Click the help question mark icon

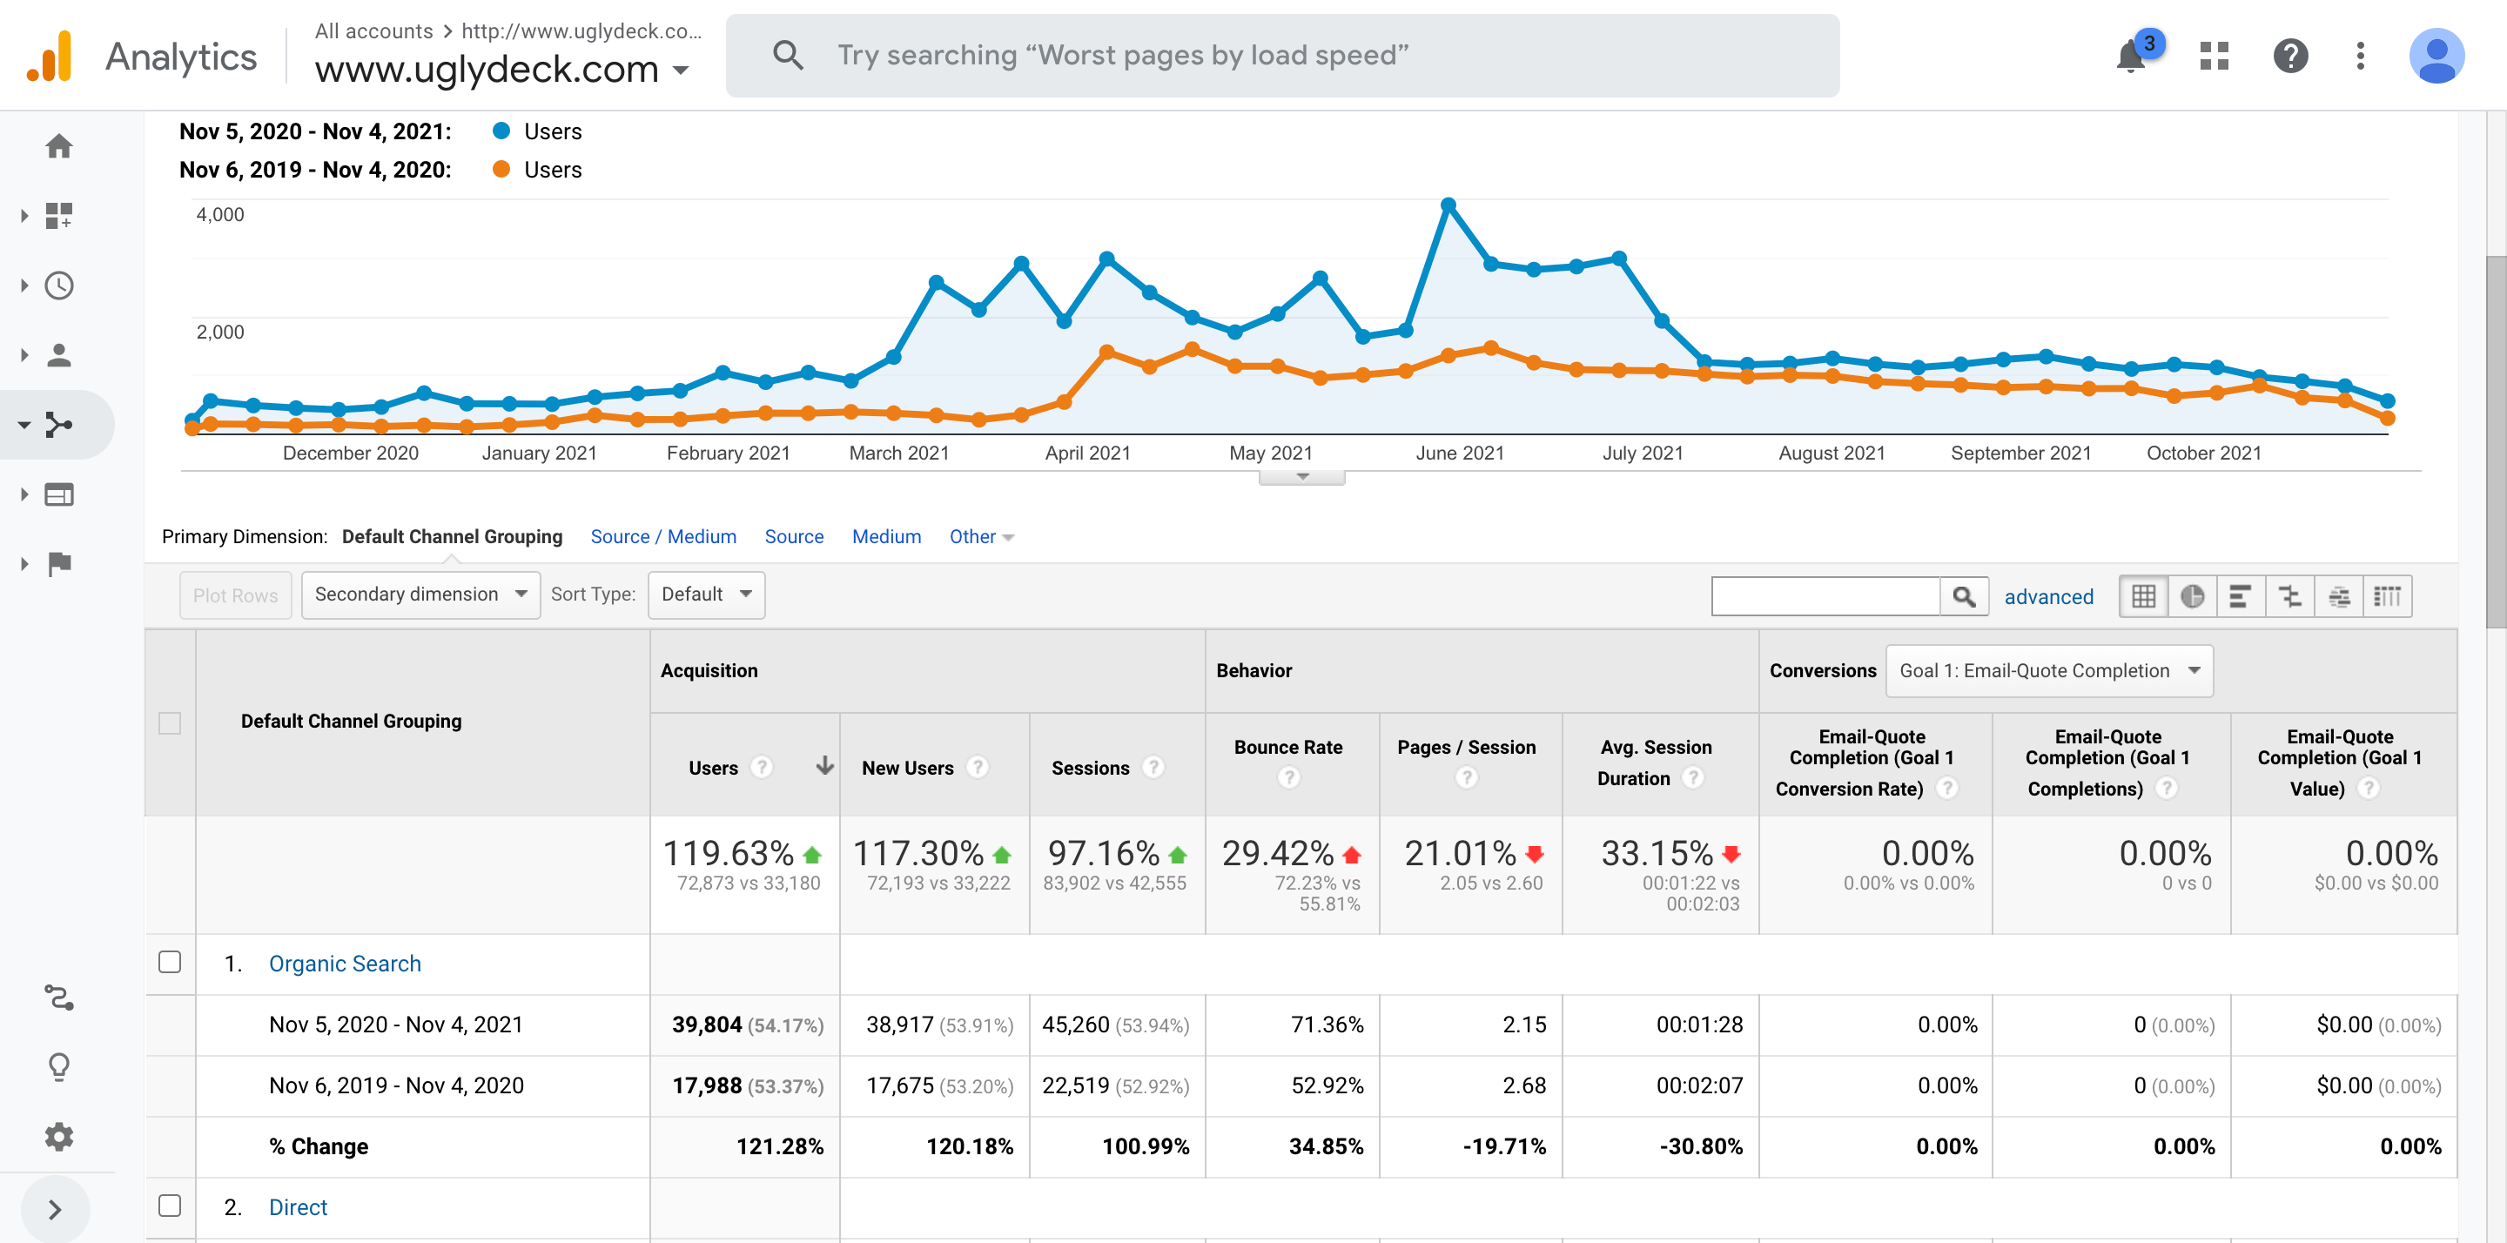click(2290, 57)
